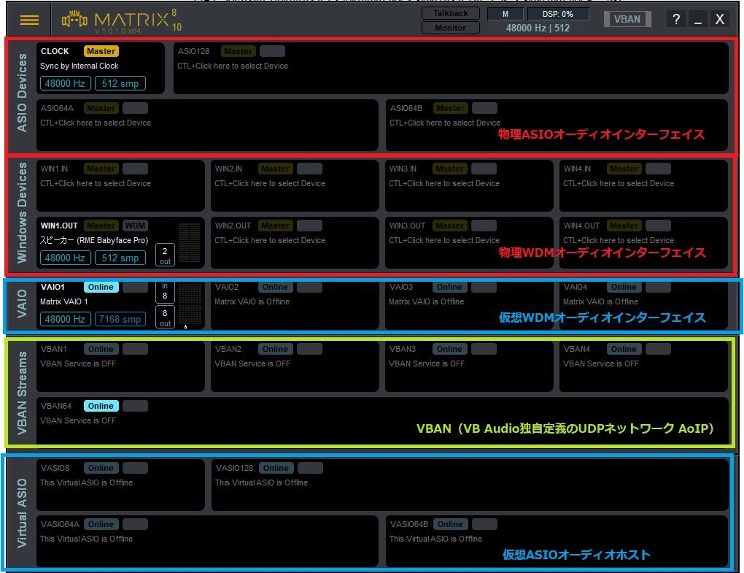Image resolution: width=744 pixels, height=573 pixels.
Task: Open VAIO1's 7168 smp buffer selector
Action: click(x=120, y=319)
